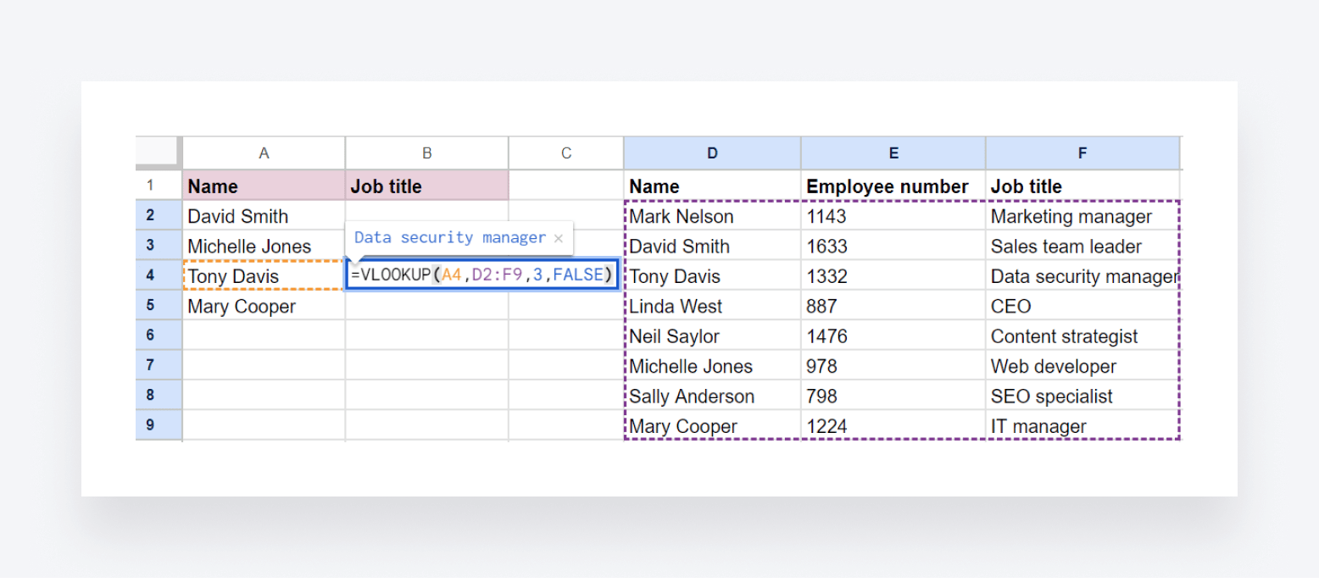Viewport: 1319px width, 588px height.
Task: Select employee number 978
Action: [x=893, y=366]
